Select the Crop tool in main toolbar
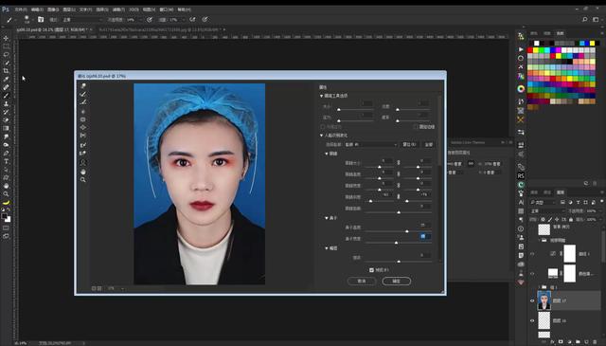Viewport: 606px width, 346px height. coord(6,71)
